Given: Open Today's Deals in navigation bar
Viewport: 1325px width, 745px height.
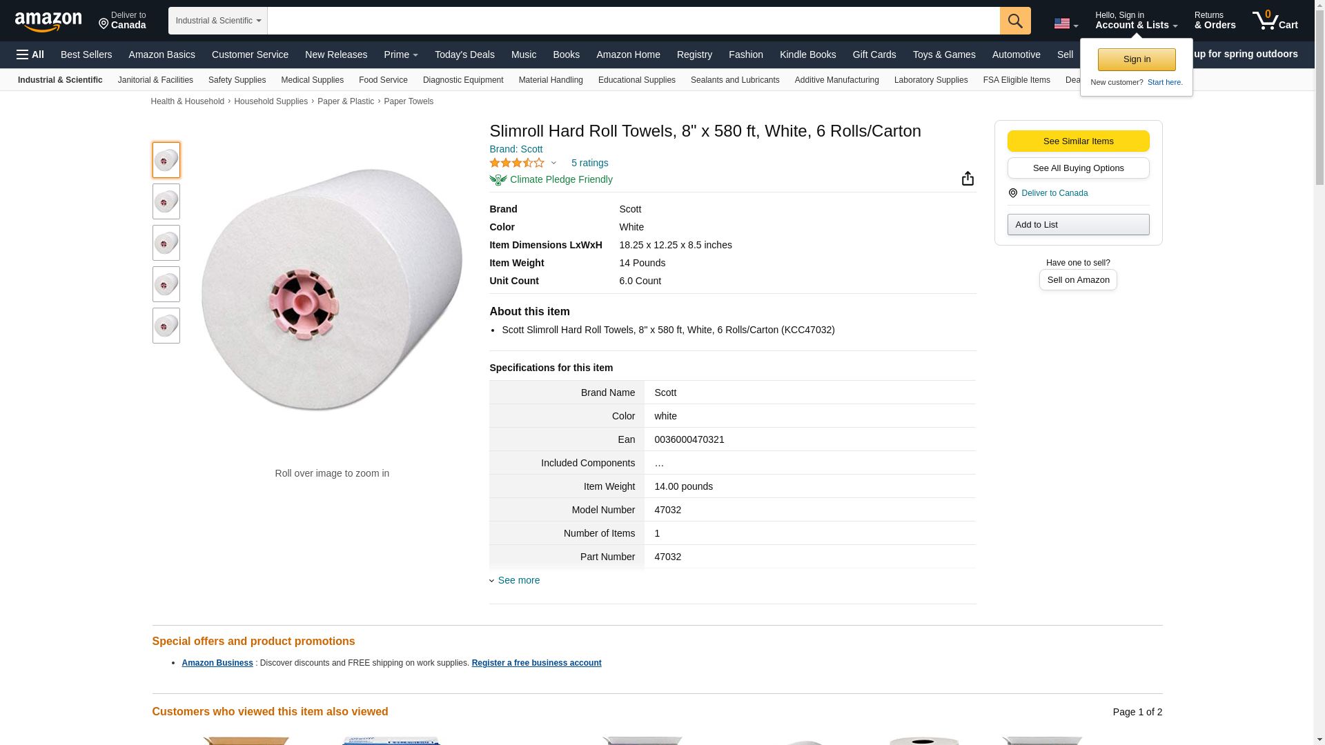Looking at the screenshot, I should click(x=464, y=54).
